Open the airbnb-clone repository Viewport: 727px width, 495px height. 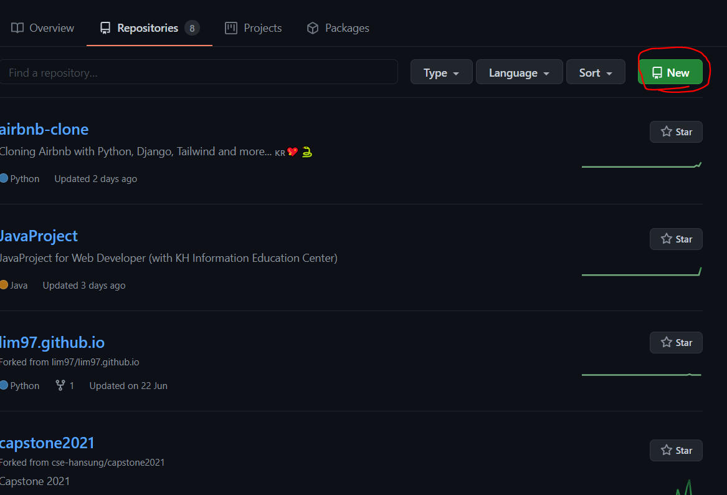[44, 129]
